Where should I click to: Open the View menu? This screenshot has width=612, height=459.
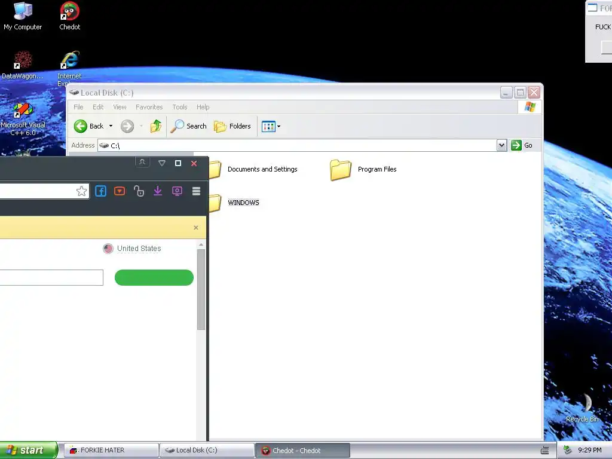click(x=120, y=107)
